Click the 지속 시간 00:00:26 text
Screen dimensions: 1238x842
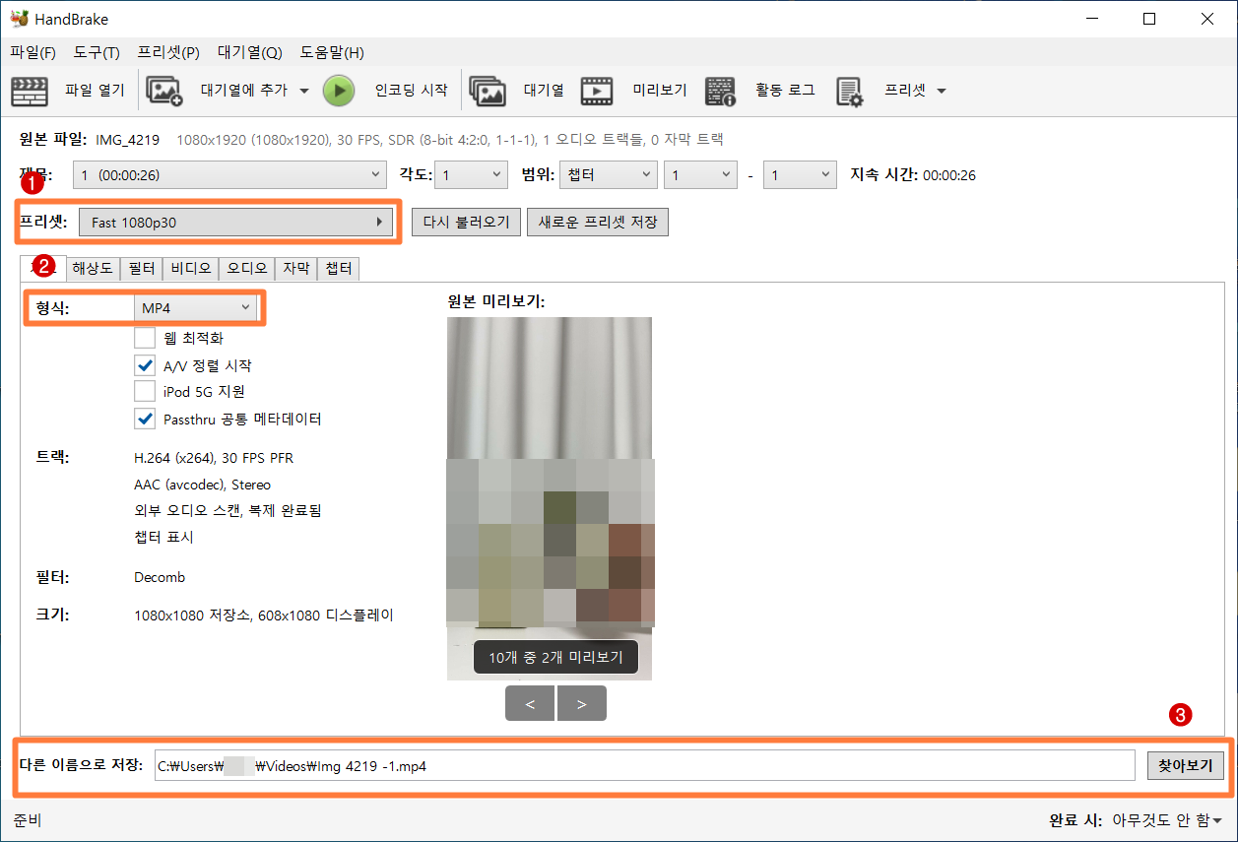pyautogui.click(x=913, y=175)
